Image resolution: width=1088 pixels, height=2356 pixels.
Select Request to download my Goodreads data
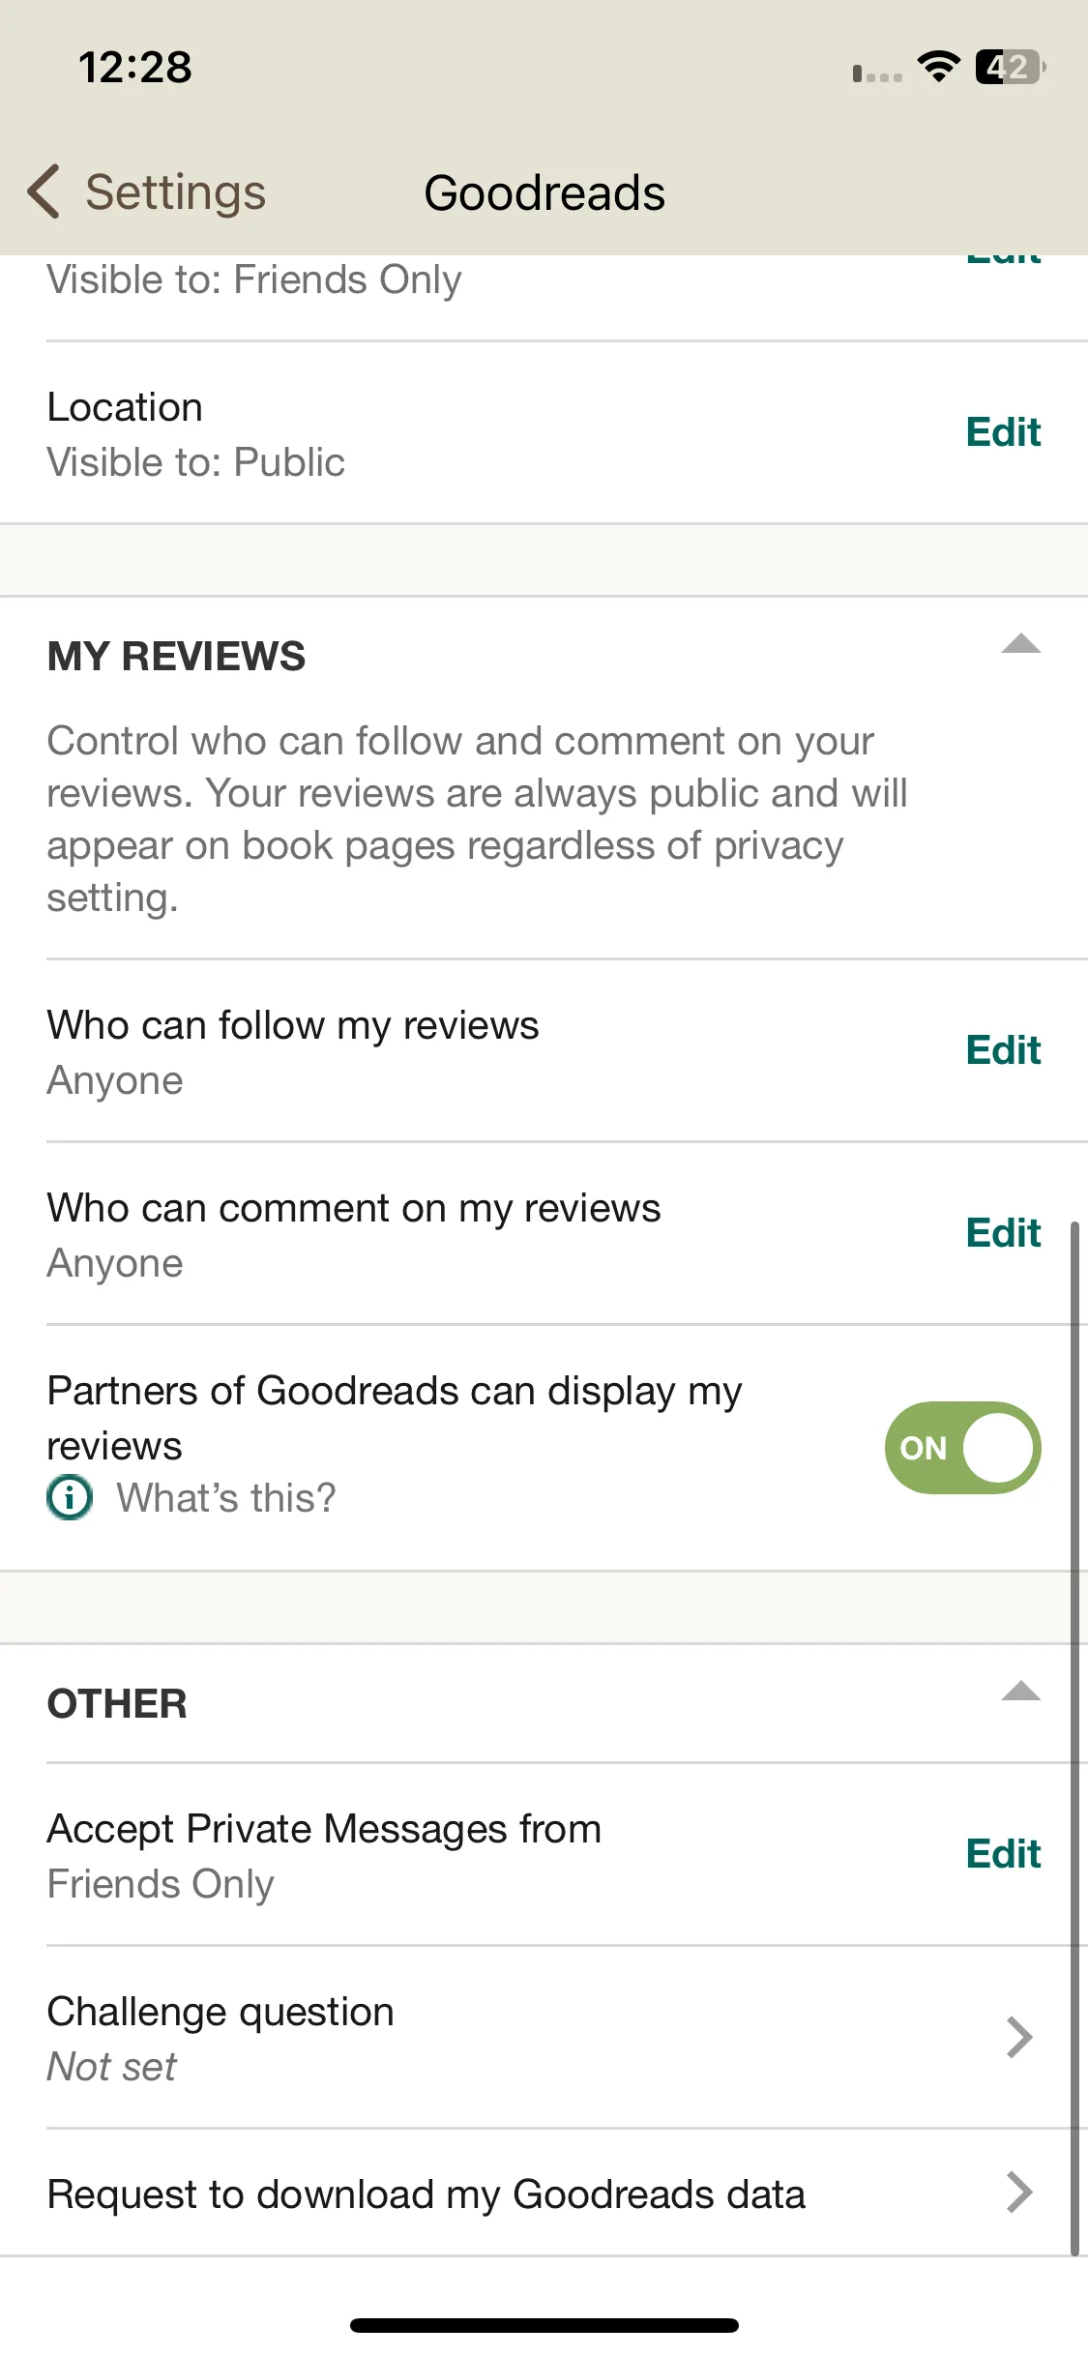(544, 2193)
